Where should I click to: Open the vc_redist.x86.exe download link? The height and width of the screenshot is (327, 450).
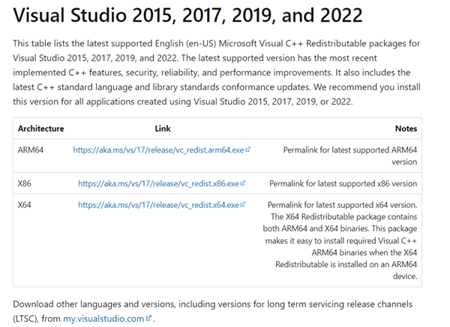[x=159, y=183]
